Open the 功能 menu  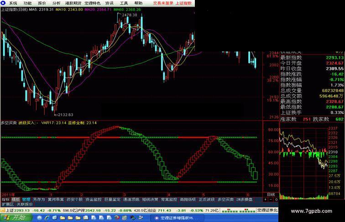(x=27, y=3)
